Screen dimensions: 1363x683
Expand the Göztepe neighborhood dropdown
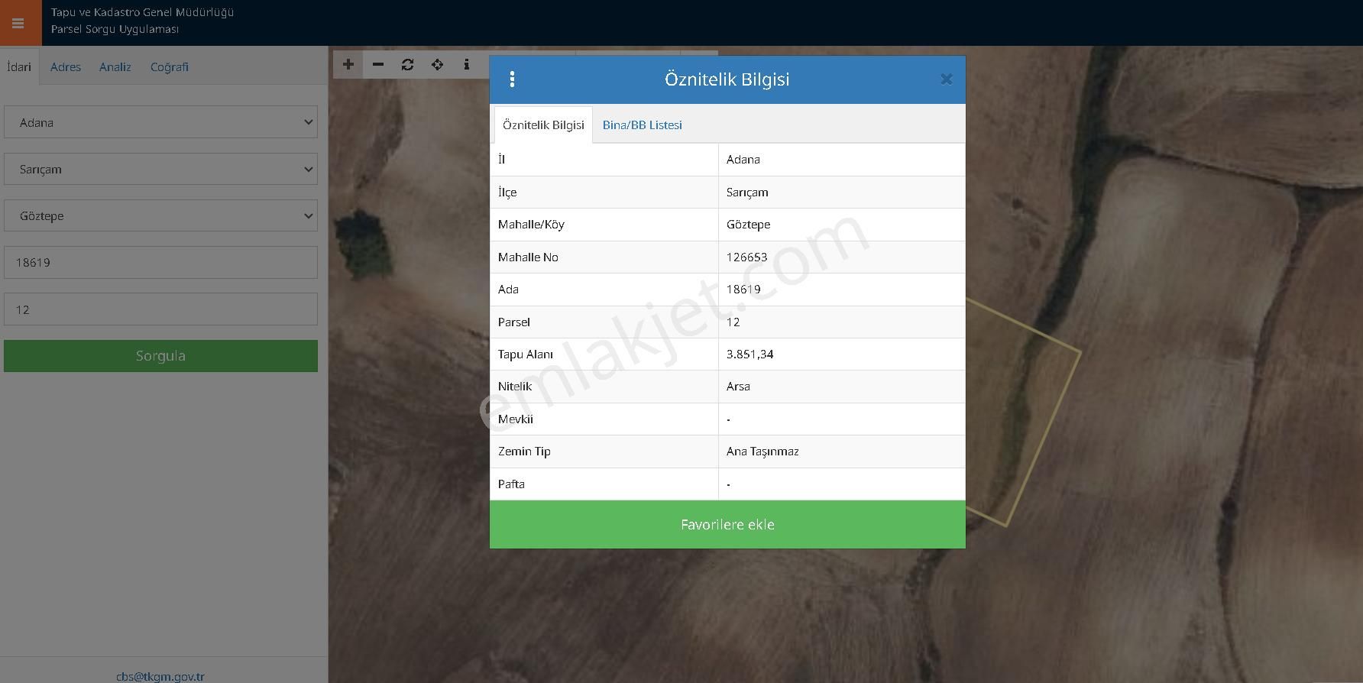160,215
